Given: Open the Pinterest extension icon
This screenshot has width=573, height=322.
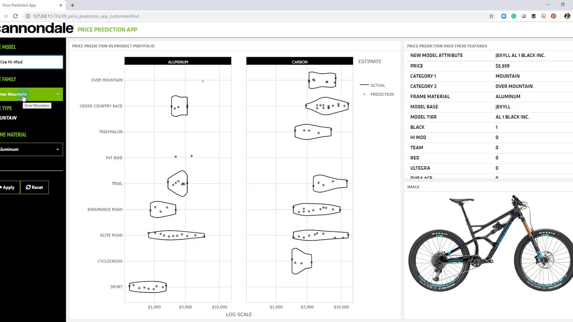Looking at the screenshot, I should [x=553, y=16].
